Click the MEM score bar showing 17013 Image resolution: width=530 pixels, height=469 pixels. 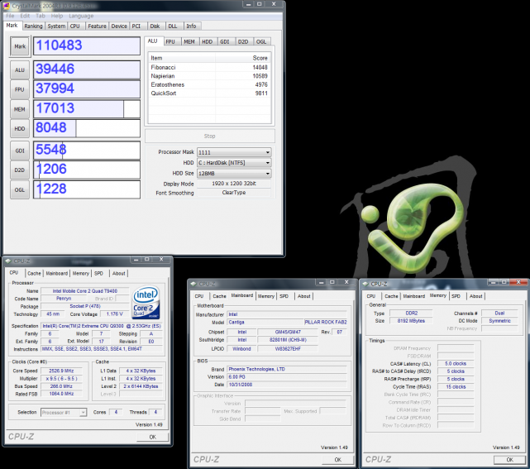tap(87, 109)
